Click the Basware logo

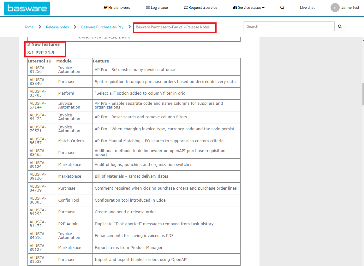(x=27, y=8)
